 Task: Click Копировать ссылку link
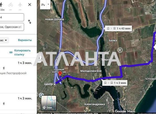(x=22, y=53)
